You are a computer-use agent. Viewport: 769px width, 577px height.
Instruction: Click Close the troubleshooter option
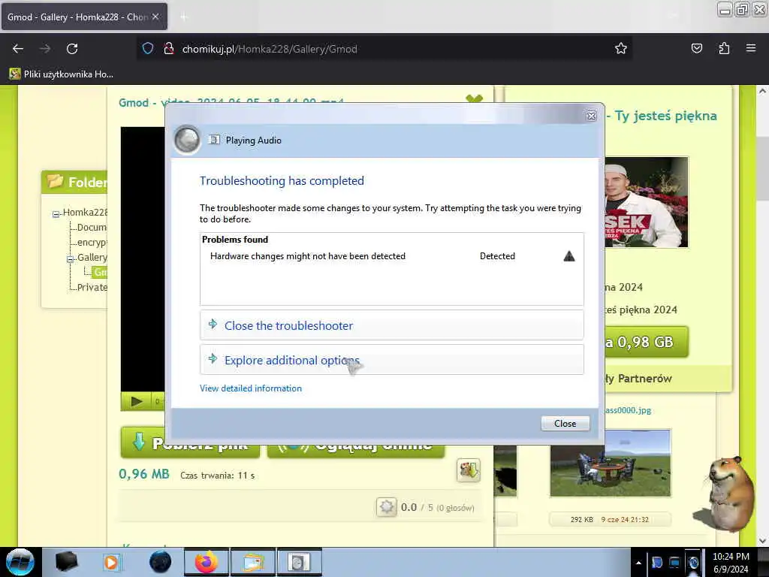click(392, 325)
